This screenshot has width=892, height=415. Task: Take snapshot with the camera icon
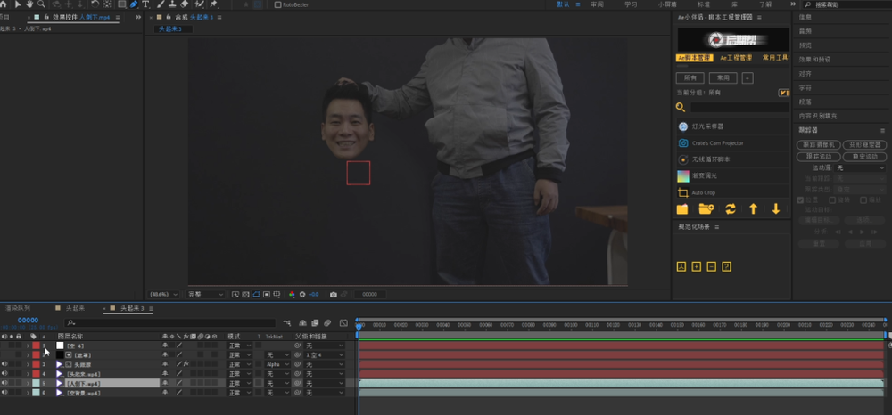(x=333, y=294)
